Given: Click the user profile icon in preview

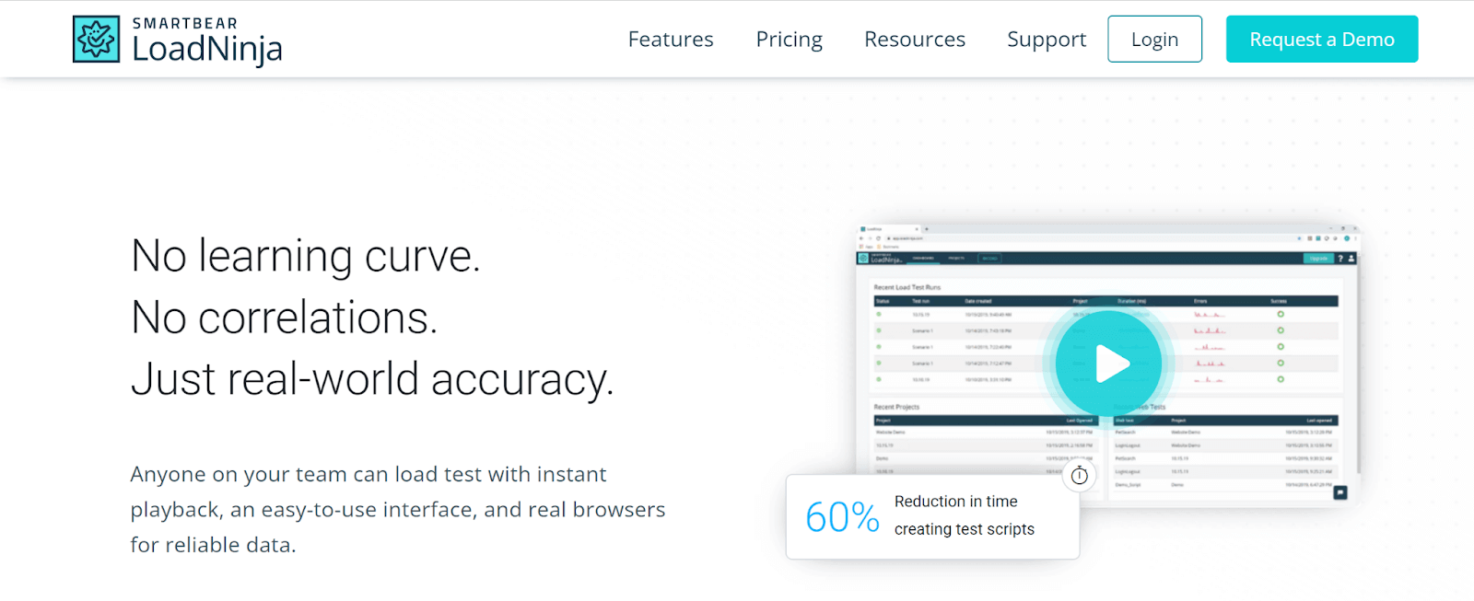Looking at the screenshot, I should pyautogui.click(x=1351, y=259).
